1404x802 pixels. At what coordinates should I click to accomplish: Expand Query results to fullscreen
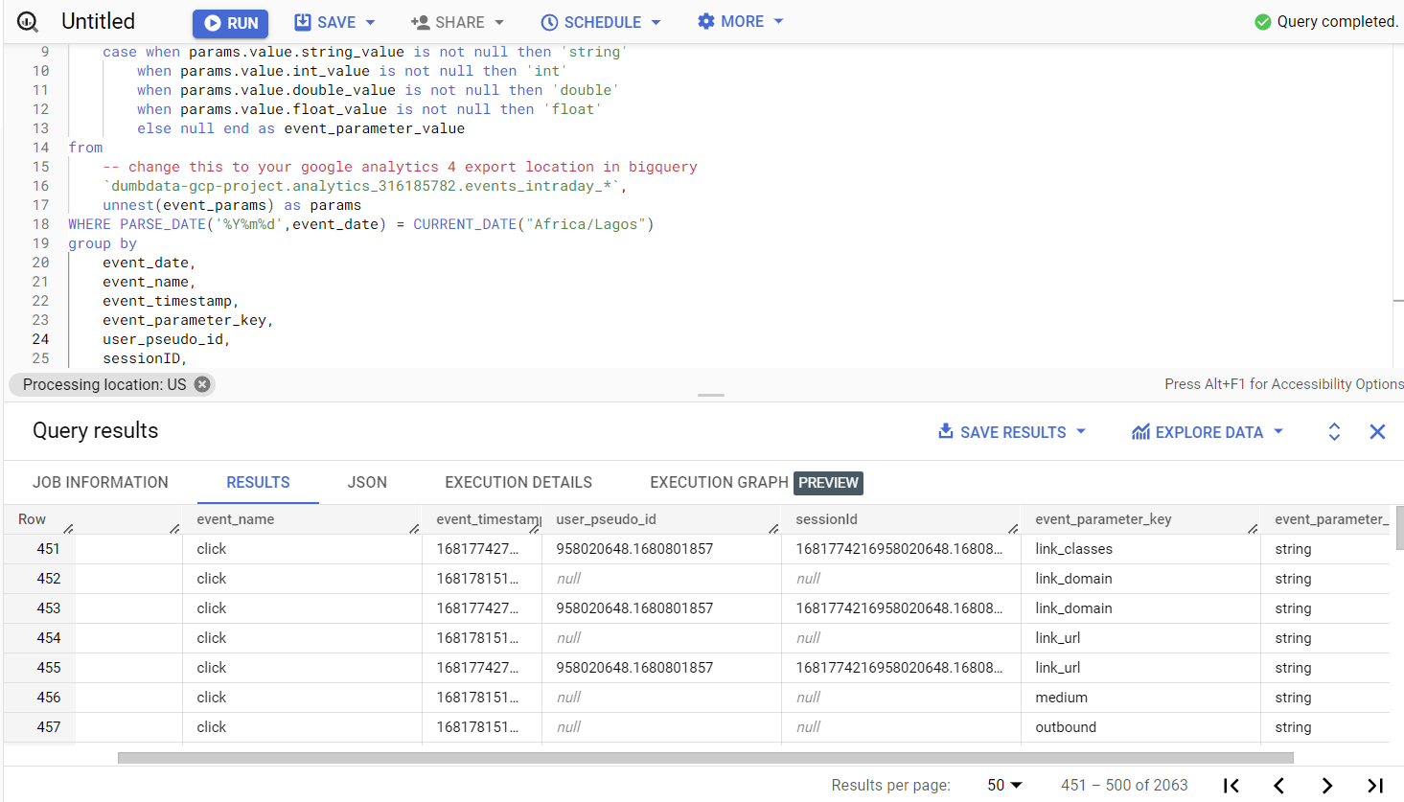coord(1334,431)
